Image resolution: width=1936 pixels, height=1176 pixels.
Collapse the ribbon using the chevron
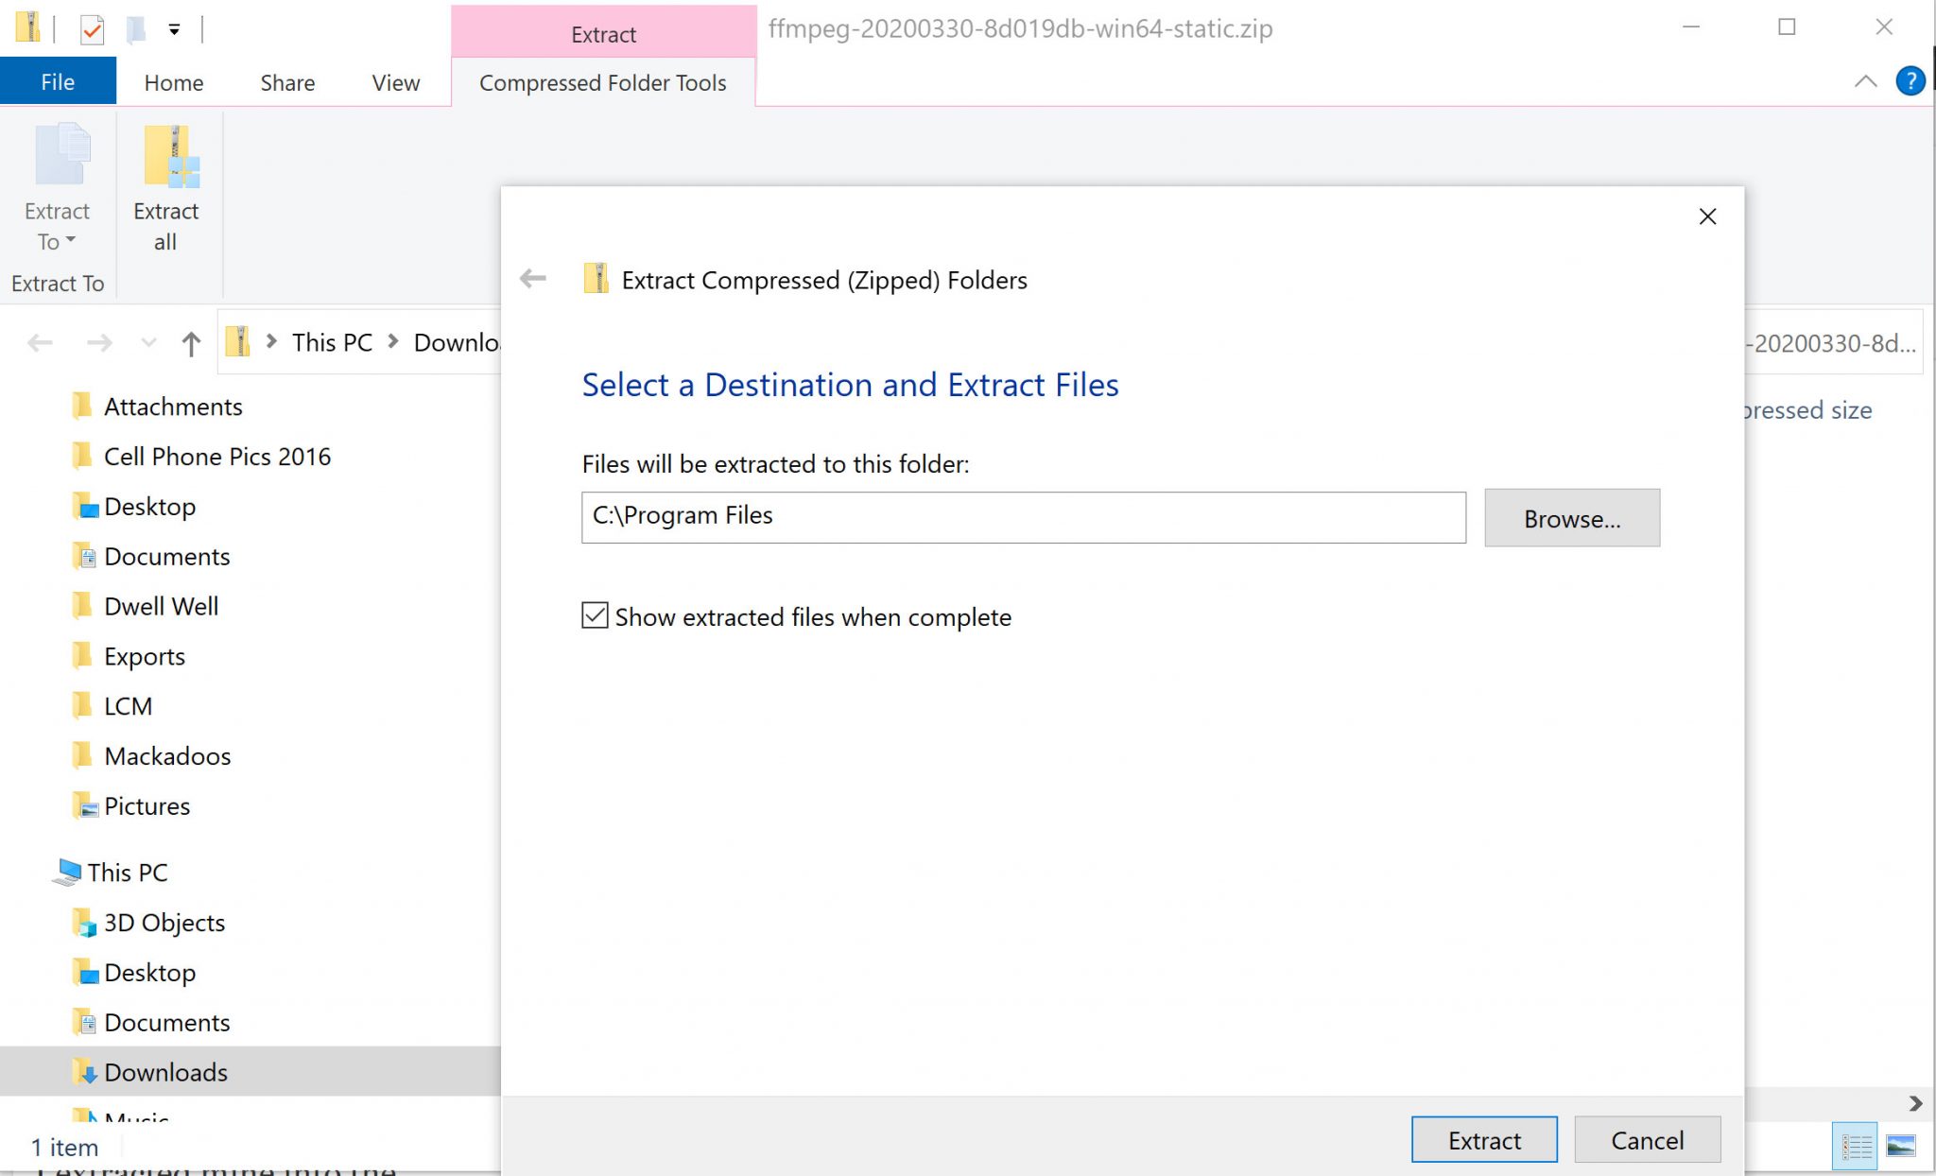1865,81
